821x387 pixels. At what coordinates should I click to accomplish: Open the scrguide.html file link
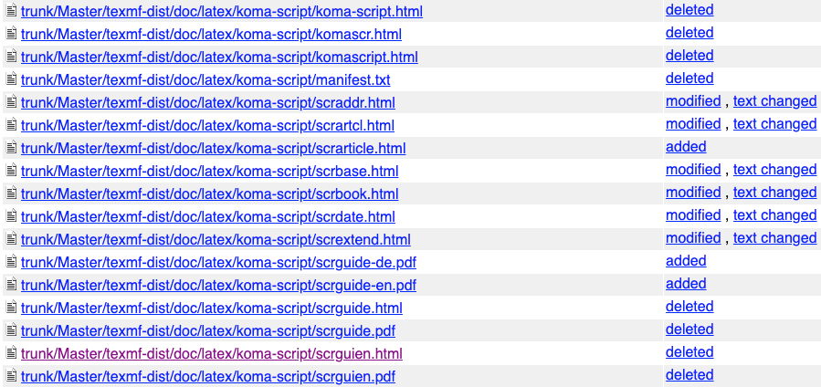click(211, 309)
